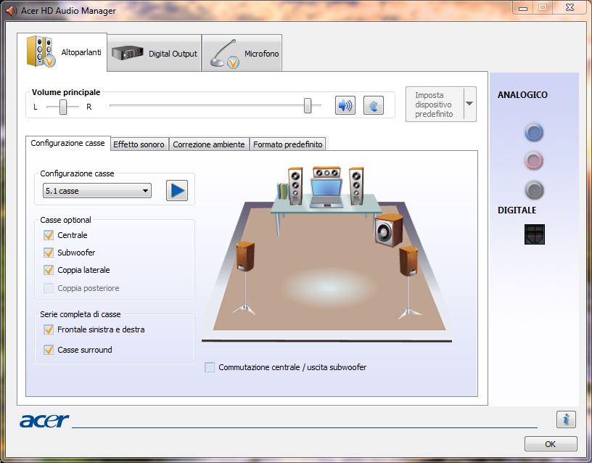
Task: Close the Acer HD Audio Manager window
Action: pyautogui.click(x=570, y=7)
